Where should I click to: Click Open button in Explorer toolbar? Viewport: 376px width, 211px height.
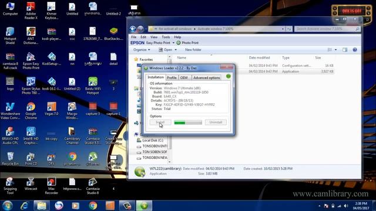click(x=166, y=50)
